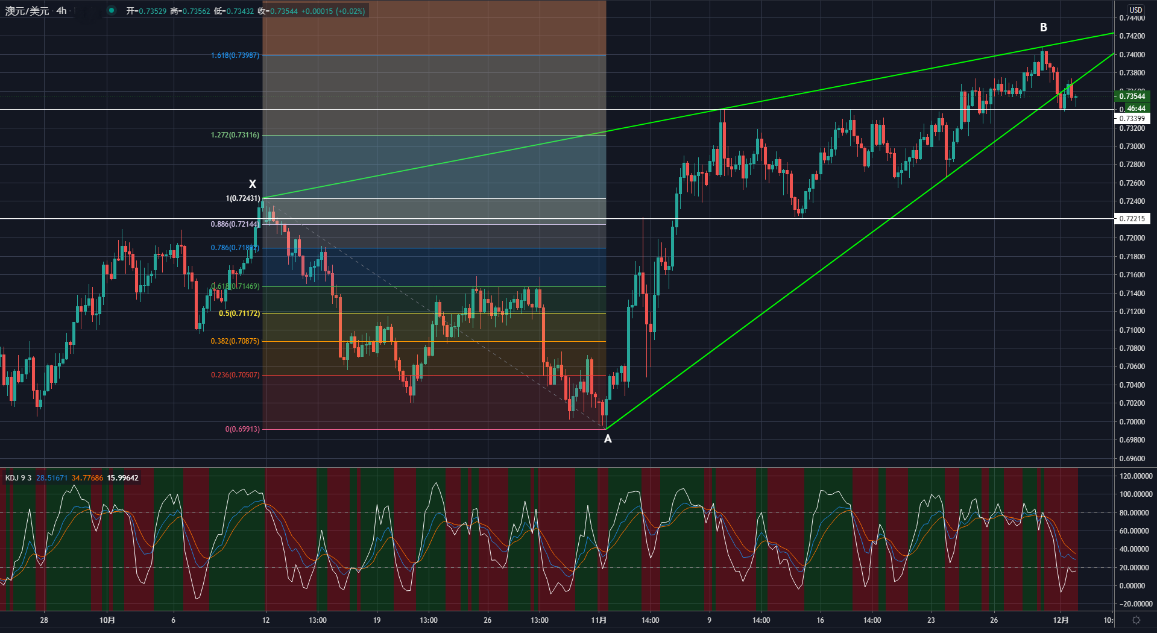Click the open price value 0.73529
1157x633 pixels.
click(x=153, y=11)
